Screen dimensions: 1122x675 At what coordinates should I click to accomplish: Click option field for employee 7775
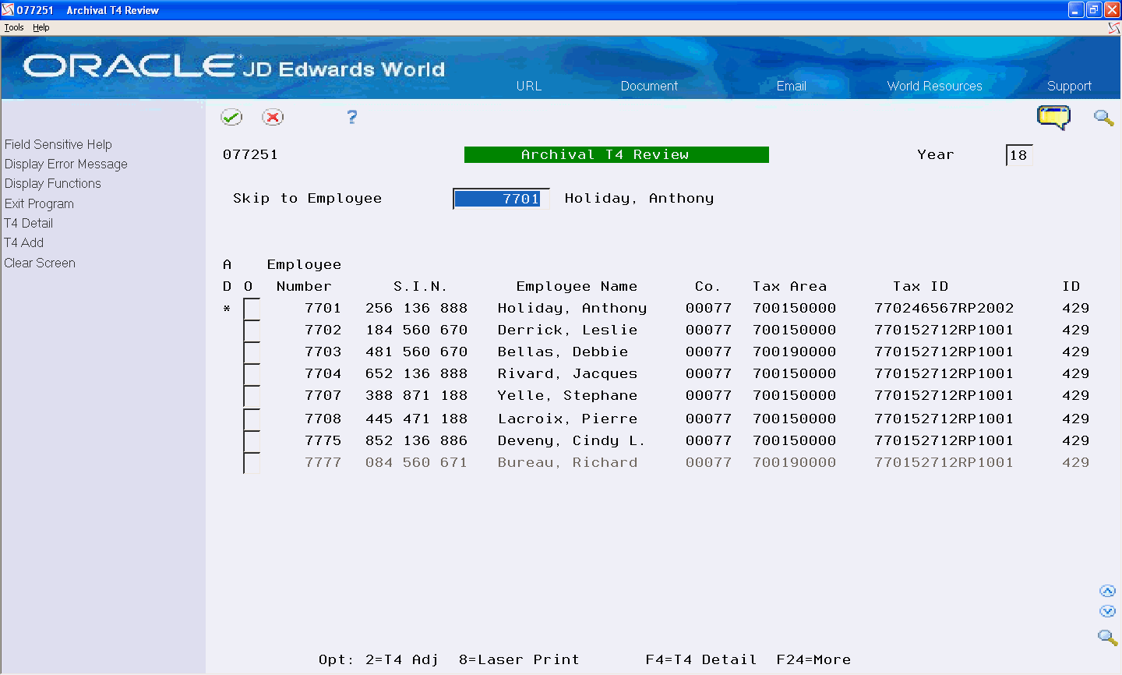point(252,441)
